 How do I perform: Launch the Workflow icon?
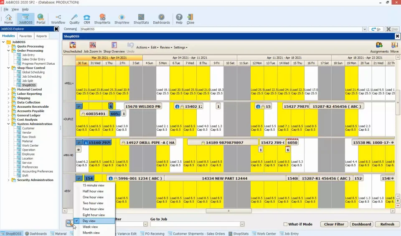[58, 19]
